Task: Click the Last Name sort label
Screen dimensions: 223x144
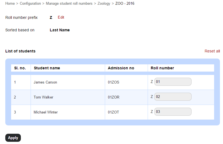Action: point(60,30)
